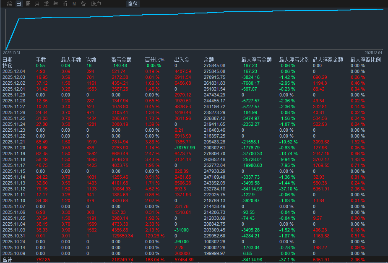The image size is (388, 263).
Task: Open the 备 notes tab
Action: pyautogui.click(x=83, y=4)
